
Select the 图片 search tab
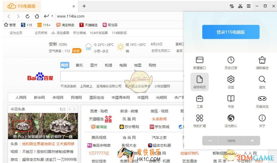(94, 65)
